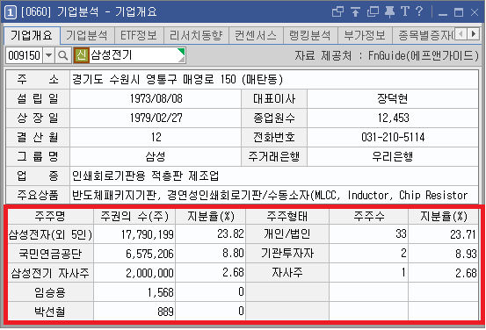
Task: Click the main products text 반도체패키지기판
Action: pyautogui.click(x=114, y=196)
